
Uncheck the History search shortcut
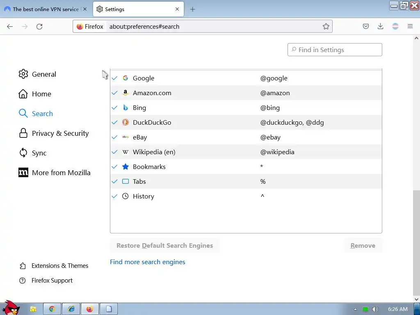click(114, 196)
